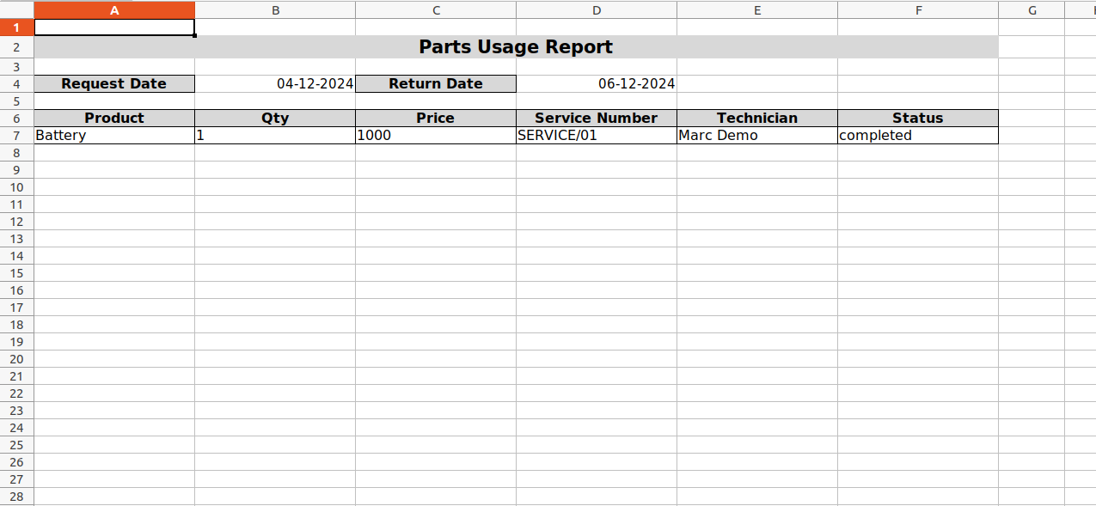Click row 2 header
This screenshot has width=1096, height=506.
17,47
